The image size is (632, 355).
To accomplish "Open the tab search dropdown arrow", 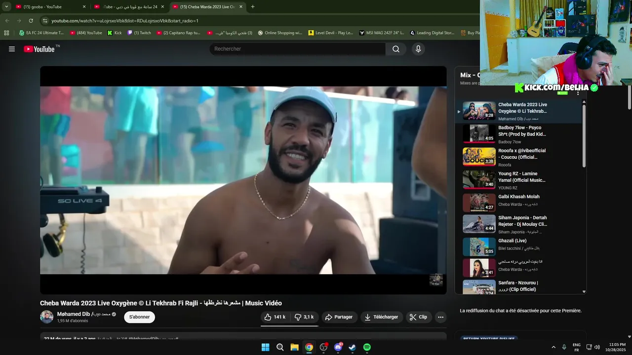I will click(6, 7).
